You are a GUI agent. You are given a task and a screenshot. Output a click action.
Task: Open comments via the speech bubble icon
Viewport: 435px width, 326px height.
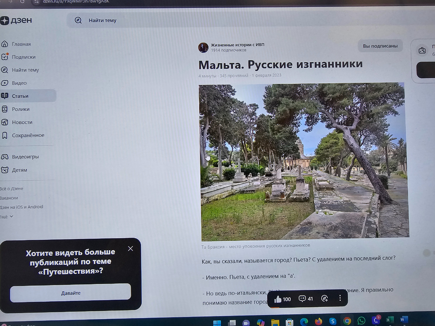tap(302, 299)
